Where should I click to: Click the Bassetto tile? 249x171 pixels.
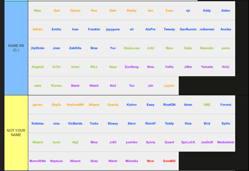[x=207, y=48]
